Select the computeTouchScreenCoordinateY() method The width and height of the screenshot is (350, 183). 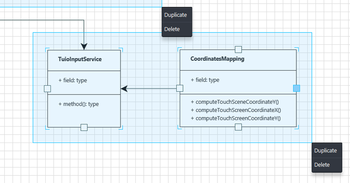tap(236, 118)
